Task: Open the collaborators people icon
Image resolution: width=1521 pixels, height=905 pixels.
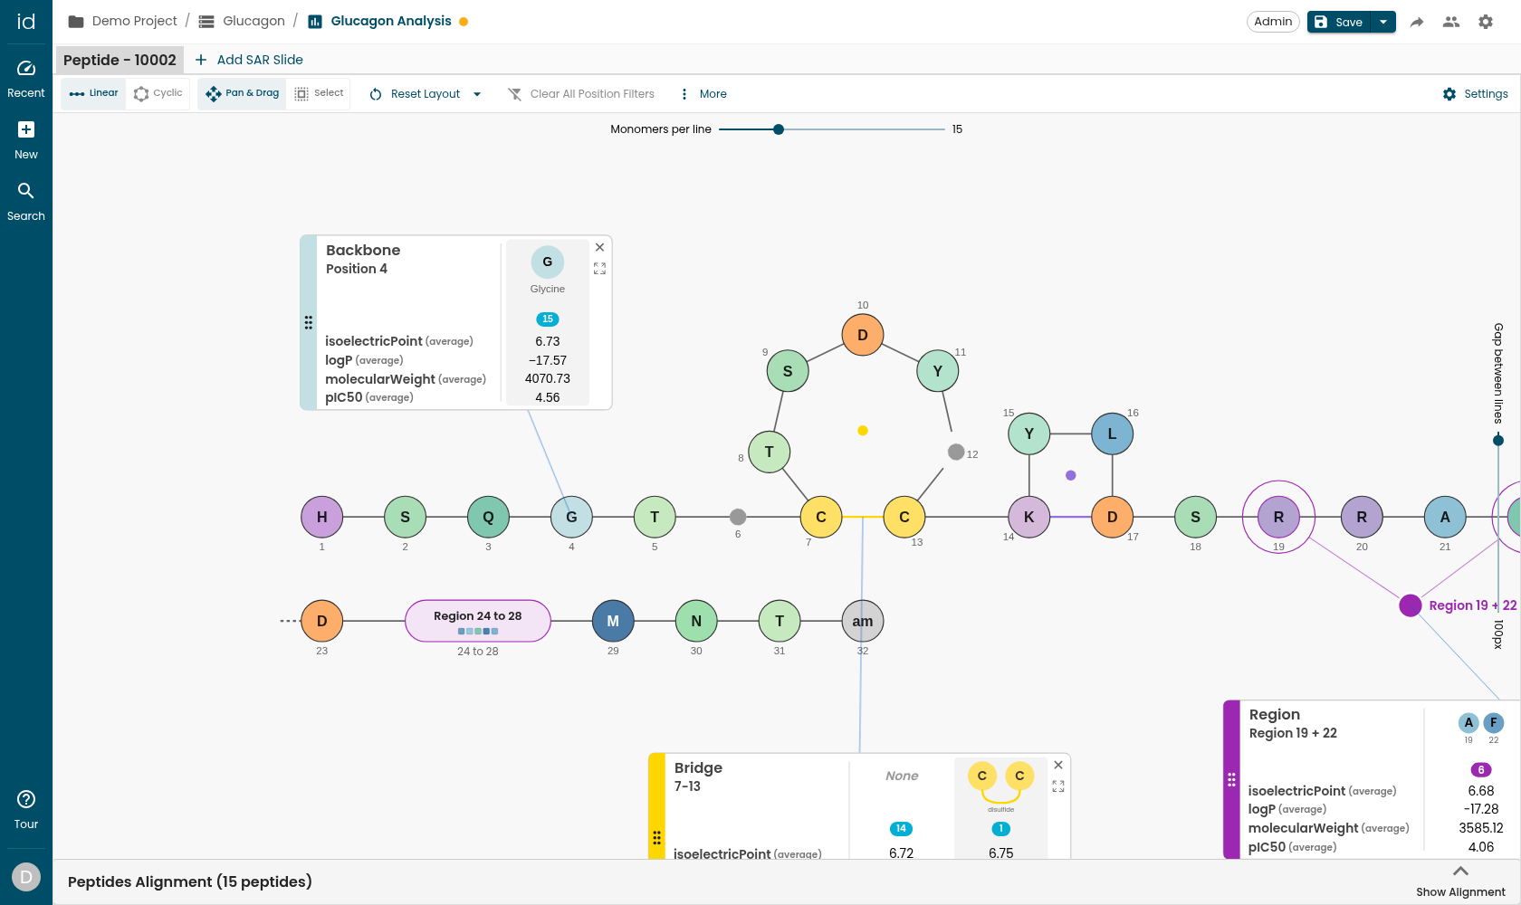Action: (1451, 22)
